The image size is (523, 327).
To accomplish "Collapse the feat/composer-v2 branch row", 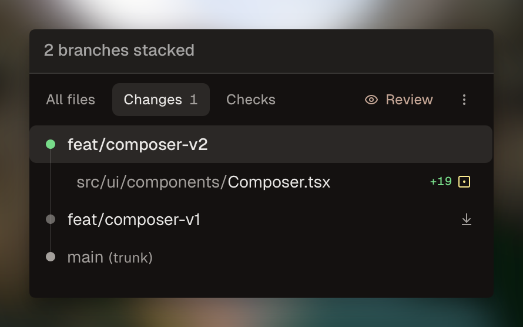I will pyautogui.click(x=138, y=144).
